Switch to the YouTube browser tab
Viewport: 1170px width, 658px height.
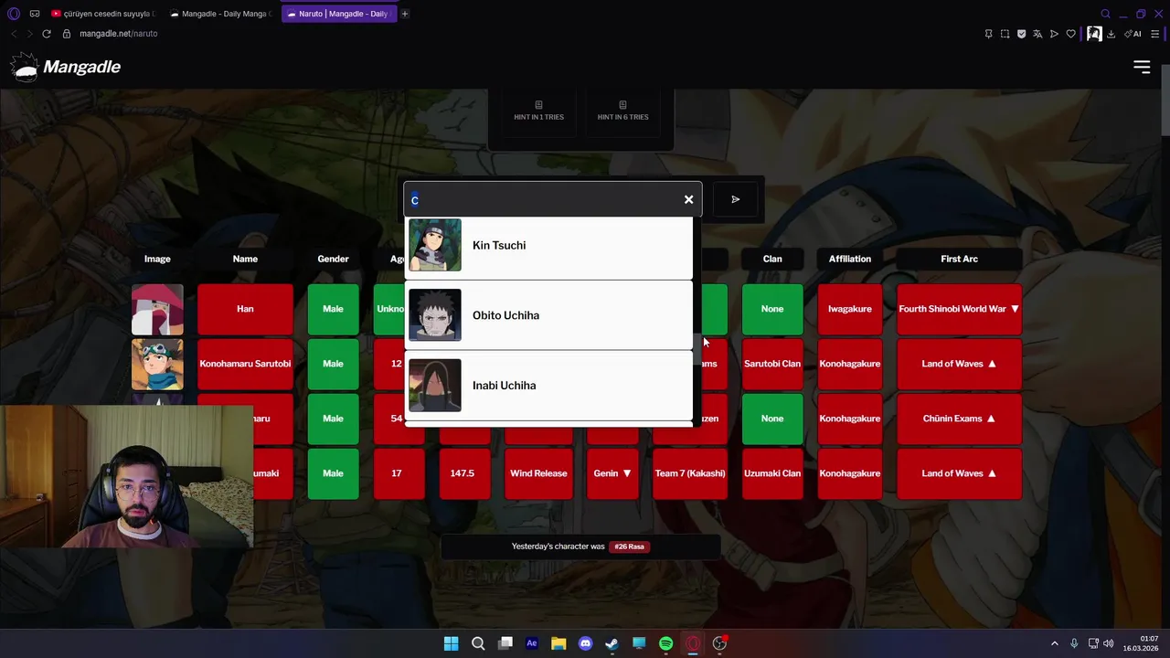[104, 14]
